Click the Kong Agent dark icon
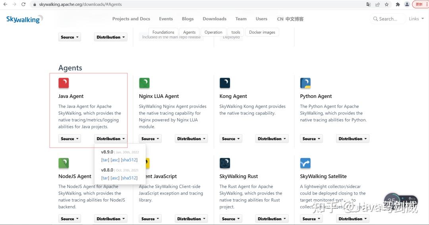Screen dimensions: 429x225 [x=225, y=83]
